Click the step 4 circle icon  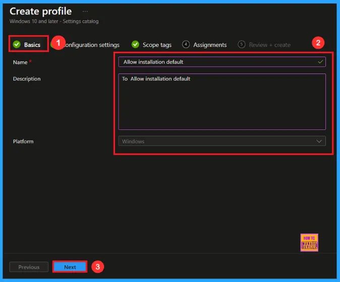186,44
